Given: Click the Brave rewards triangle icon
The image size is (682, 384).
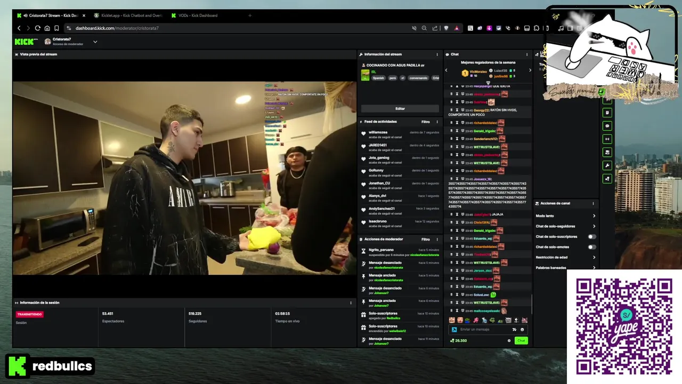Looking at the screenshot, I should click(457, 28).
